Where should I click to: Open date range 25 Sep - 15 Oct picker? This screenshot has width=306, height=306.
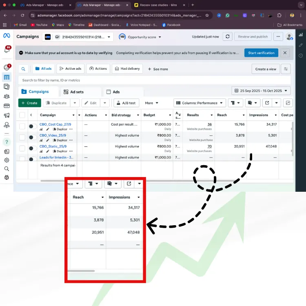point(261,91)
